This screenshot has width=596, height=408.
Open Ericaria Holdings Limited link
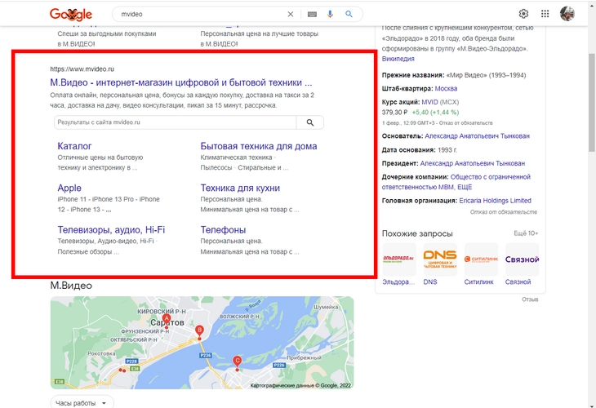pos(495,201)
